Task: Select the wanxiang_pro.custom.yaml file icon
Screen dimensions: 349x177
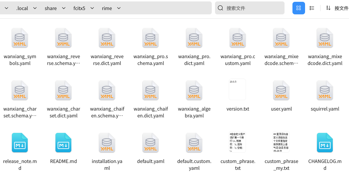Action: pyautogui.click(x=238, y=38)
